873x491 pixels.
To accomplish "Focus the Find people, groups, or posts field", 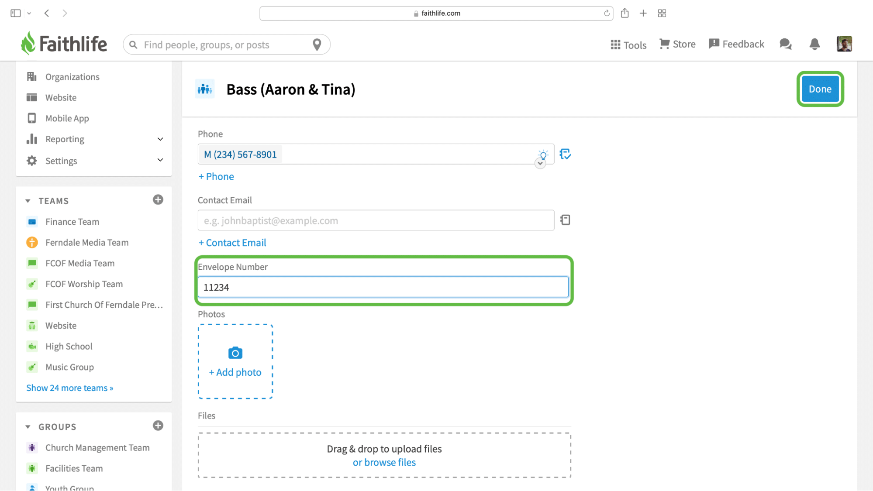I will [x=226, y=45].
